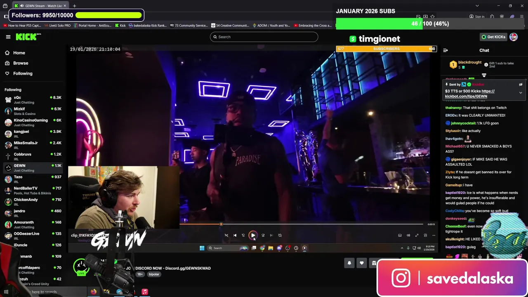Toggle full screen in media player

point(417,235)
